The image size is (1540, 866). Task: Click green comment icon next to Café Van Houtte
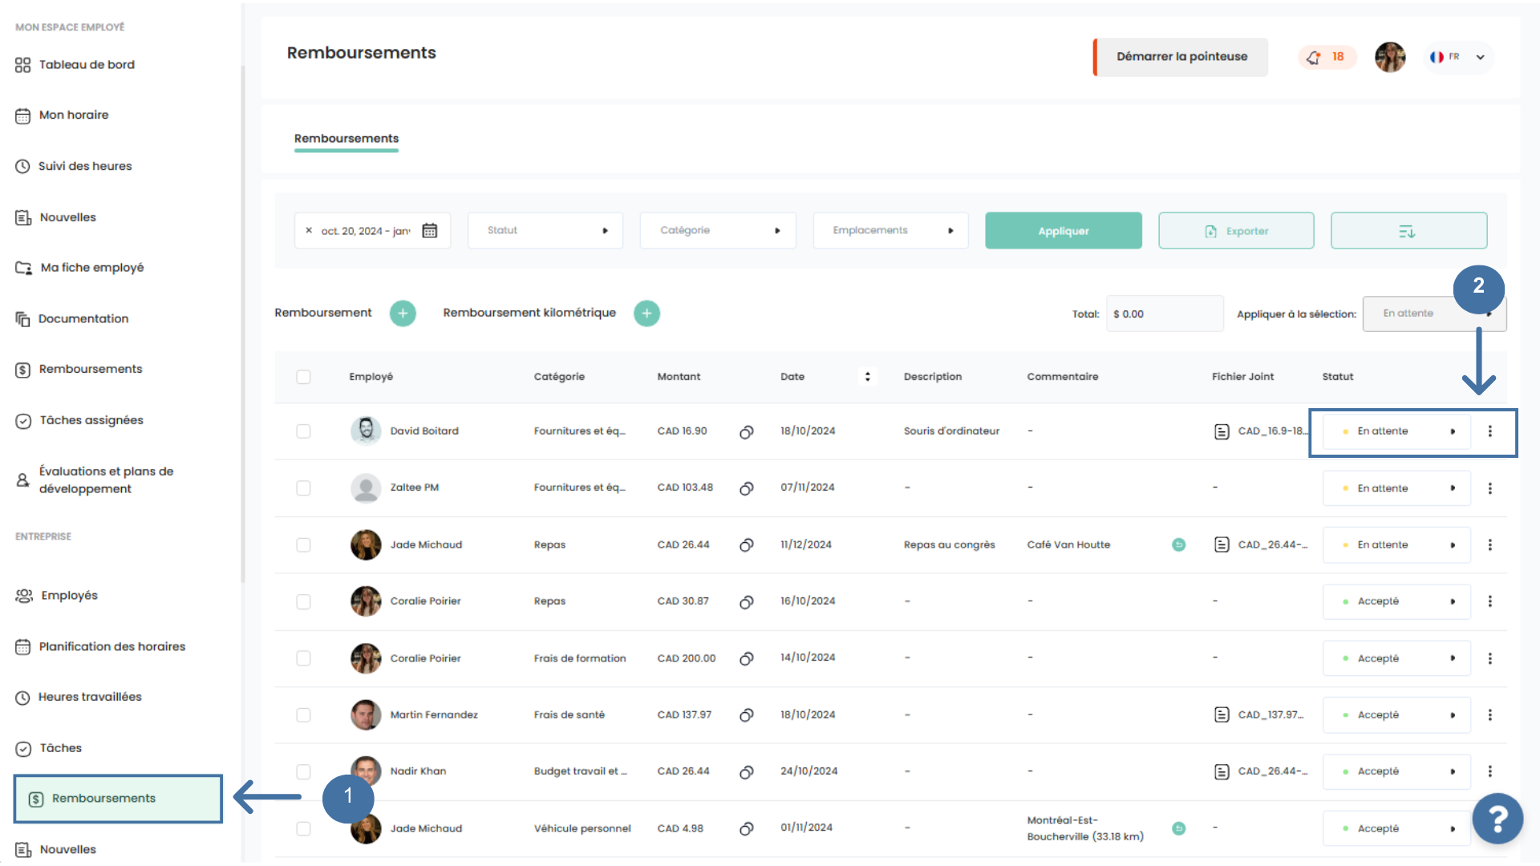[x=1178, y=545]
